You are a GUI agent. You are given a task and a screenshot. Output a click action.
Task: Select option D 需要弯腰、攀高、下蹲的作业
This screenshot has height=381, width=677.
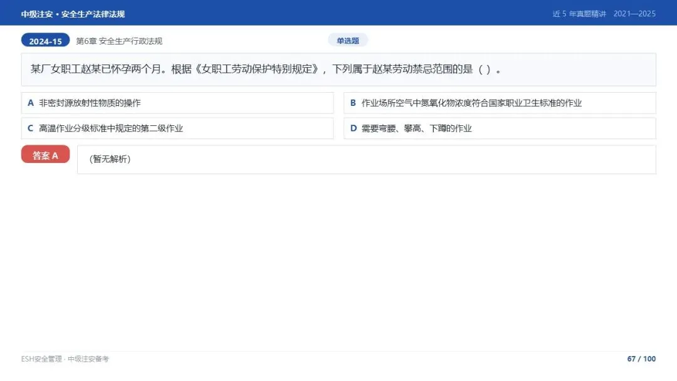tap(500, 128)
